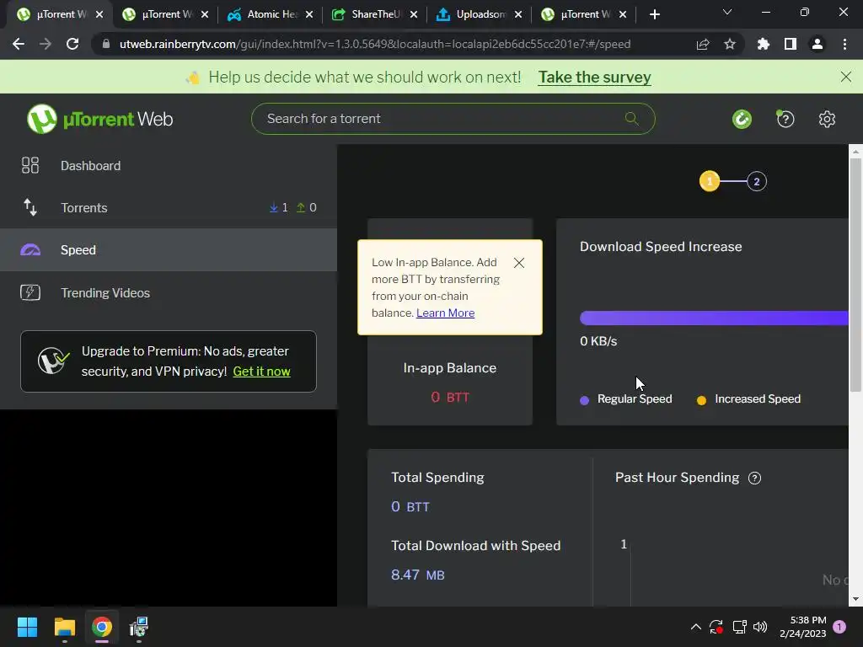Switch to the Uploadsom browser tab
863x647 pixels.
pos(480,14)
